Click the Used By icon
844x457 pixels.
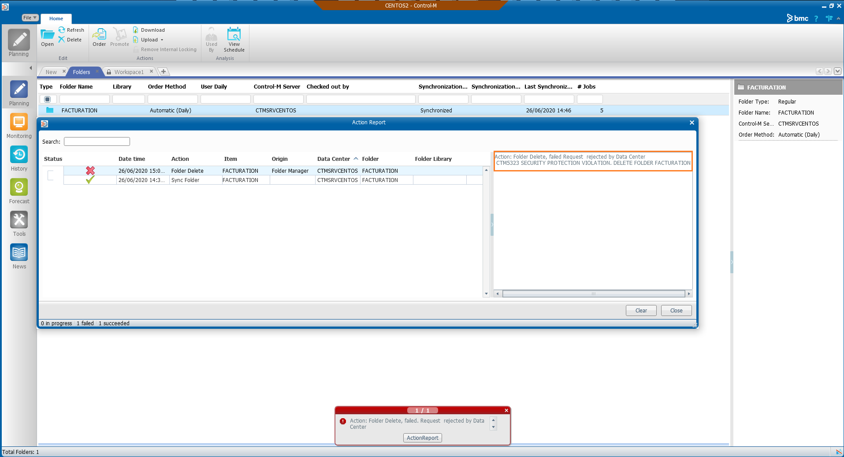212,40
